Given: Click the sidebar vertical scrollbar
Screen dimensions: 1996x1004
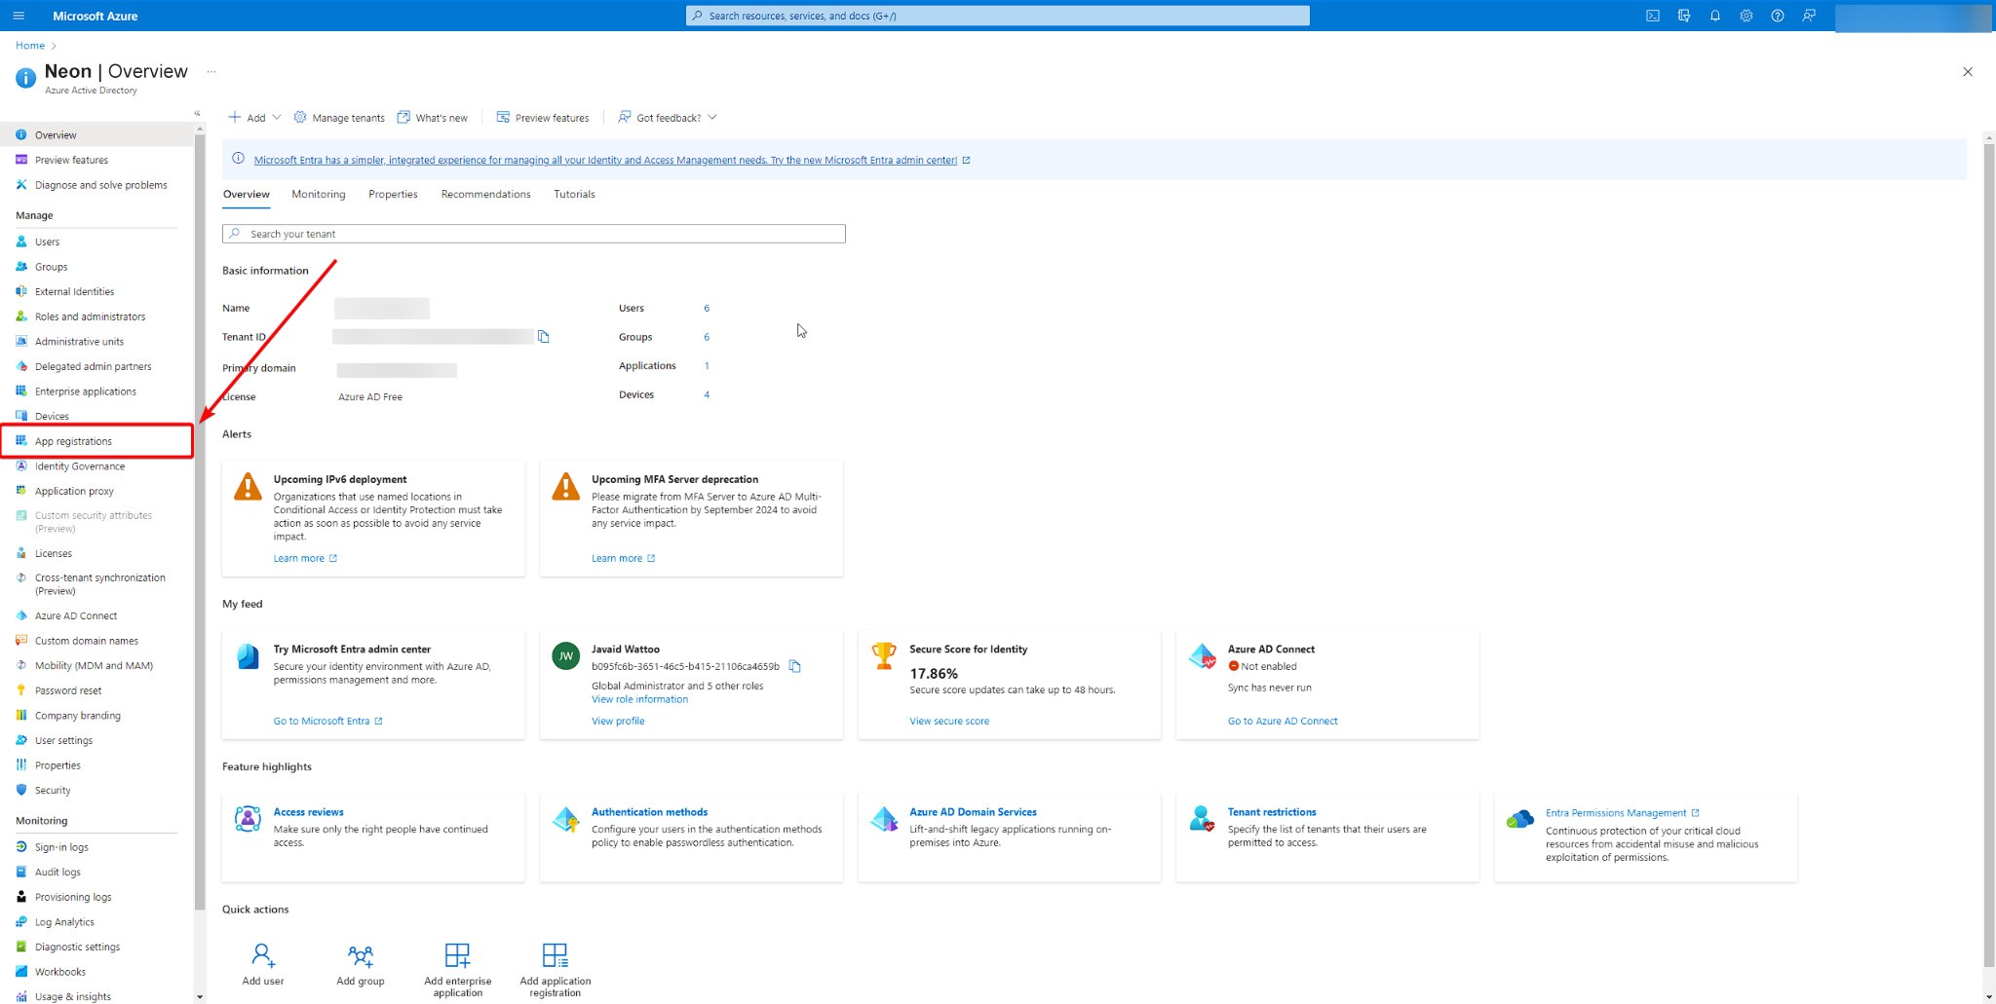Looking at the screenshot, I should [x=200, y=487].
